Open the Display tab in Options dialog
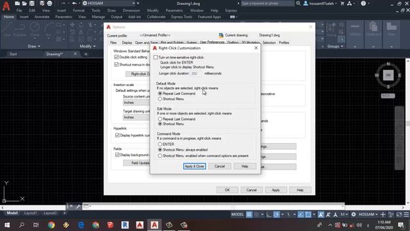This screenshot has height=231, width=410. [127, 43]
